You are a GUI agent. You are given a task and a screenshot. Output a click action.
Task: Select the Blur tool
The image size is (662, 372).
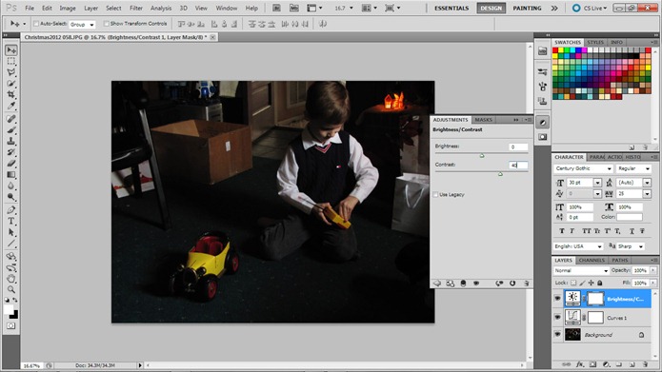pyautogui.click(x=11, y=186)
